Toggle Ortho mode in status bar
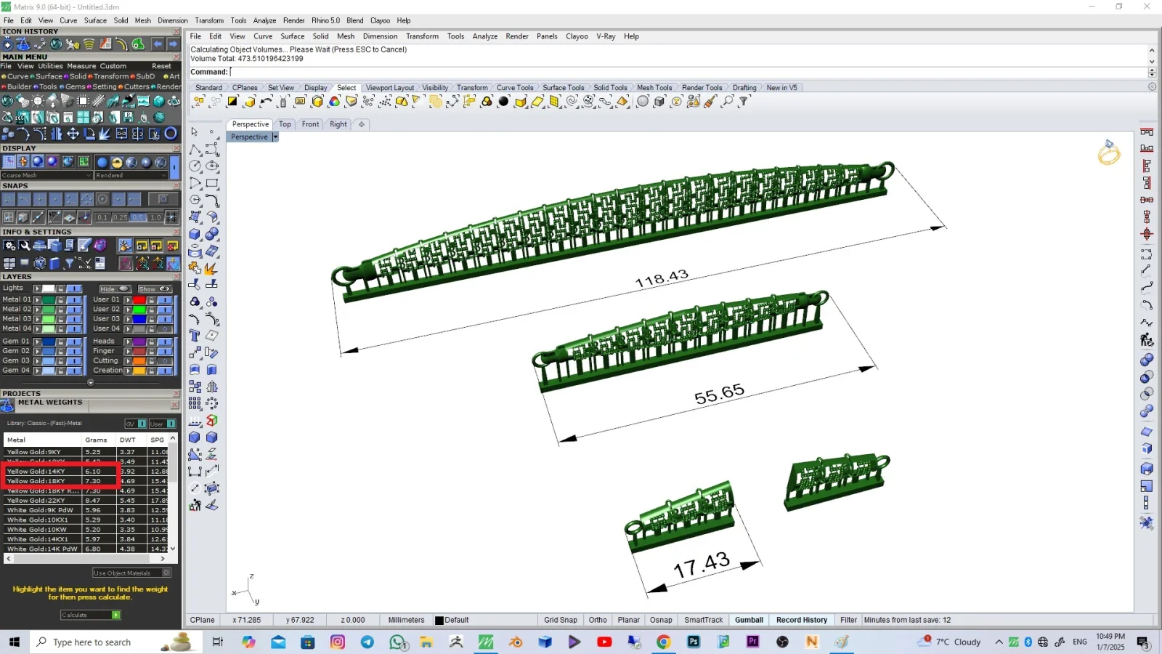Viewport: 1162px width, 654px height. 598,621
